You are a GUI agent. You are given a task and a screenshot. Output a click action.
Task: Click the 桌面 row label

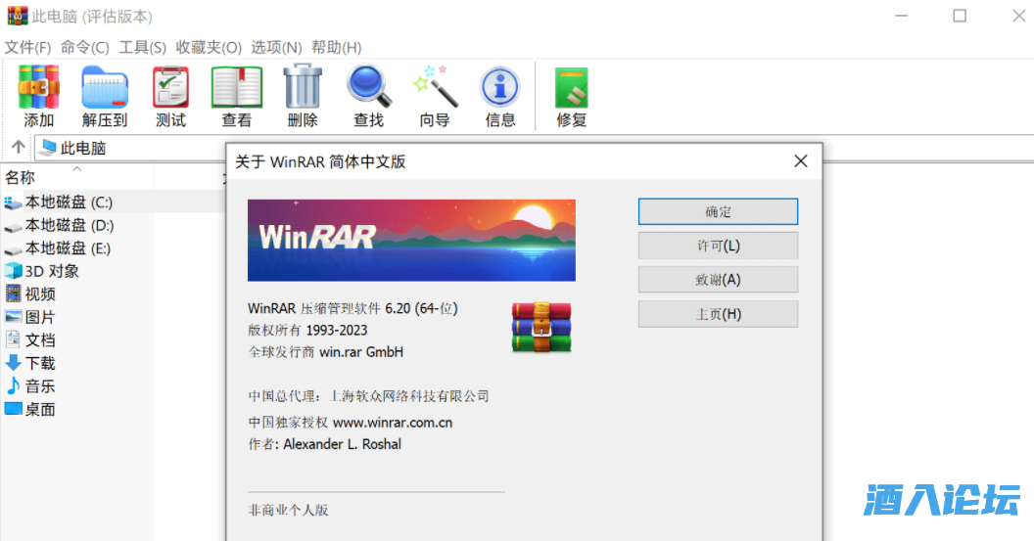point(40,409)
